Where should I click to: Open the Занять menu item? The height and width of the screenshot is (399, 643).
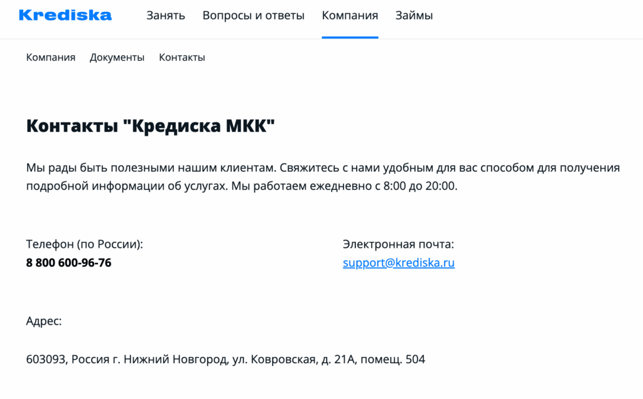coord(166,16)
